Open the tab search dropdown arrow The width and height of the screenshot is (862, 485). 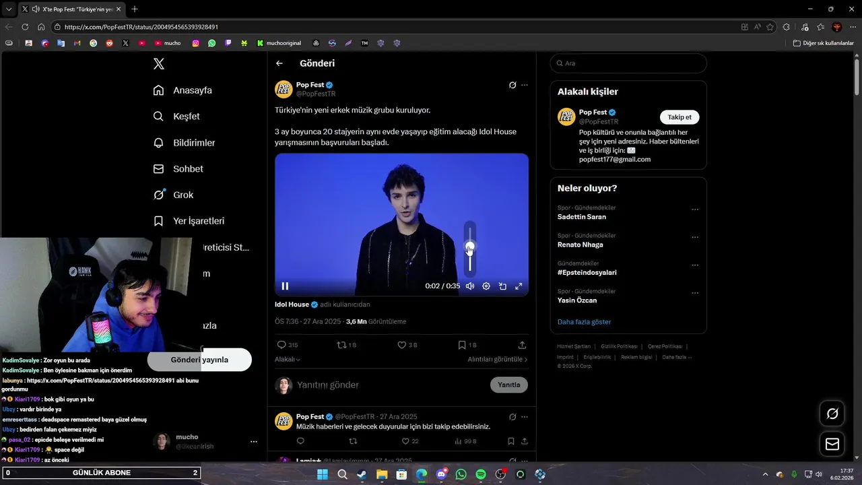coord(9,9)
